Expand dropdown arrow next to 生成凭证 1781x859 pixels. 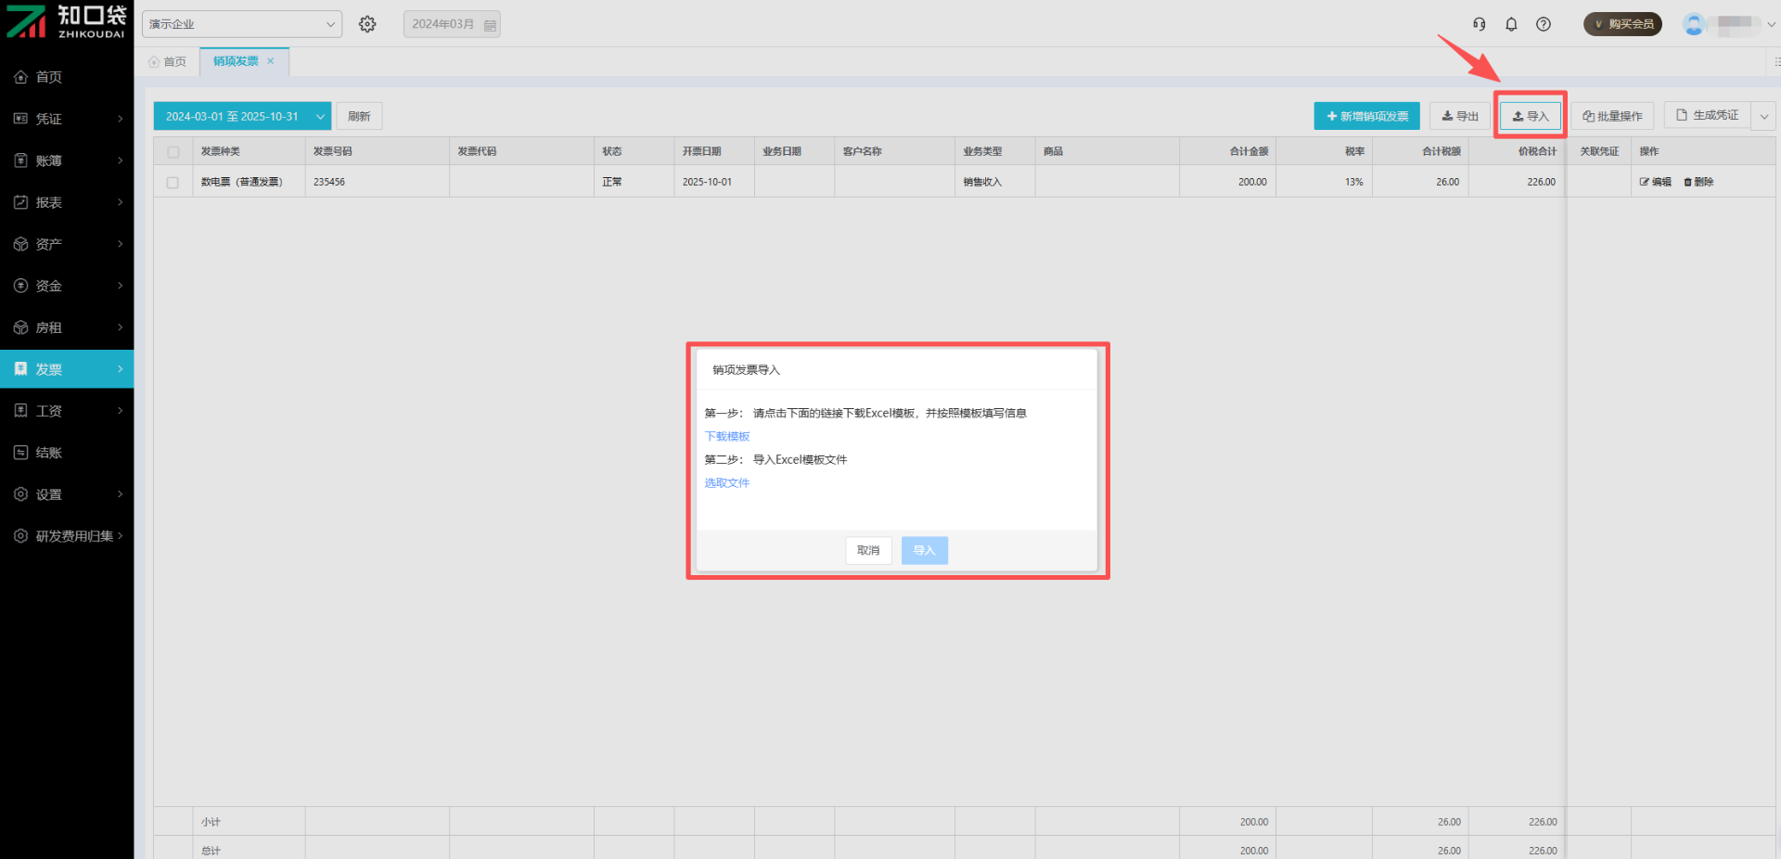coord(1763,117)
